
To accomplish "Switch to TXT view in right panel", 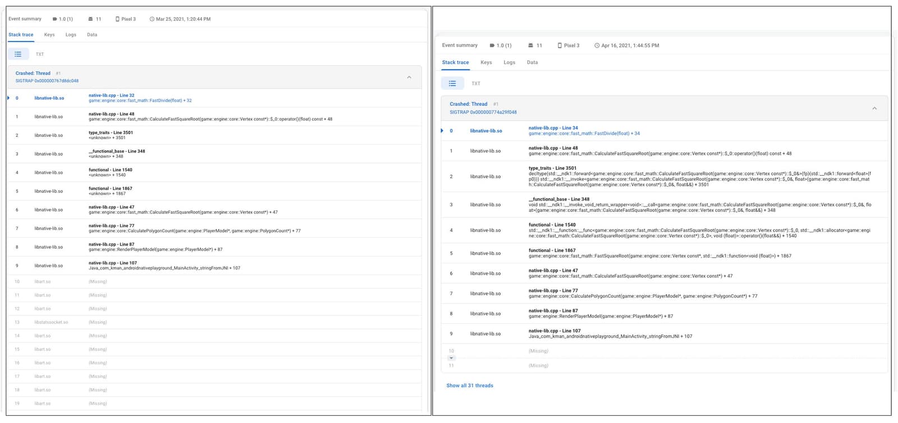I will (476, 84).
